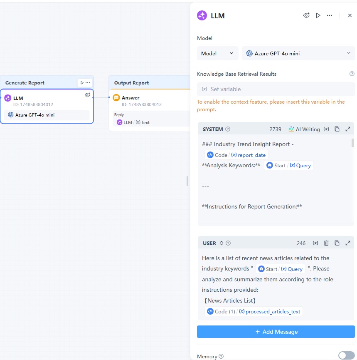
Task: Change the USER message role selector
Action: tap(221, 243)
